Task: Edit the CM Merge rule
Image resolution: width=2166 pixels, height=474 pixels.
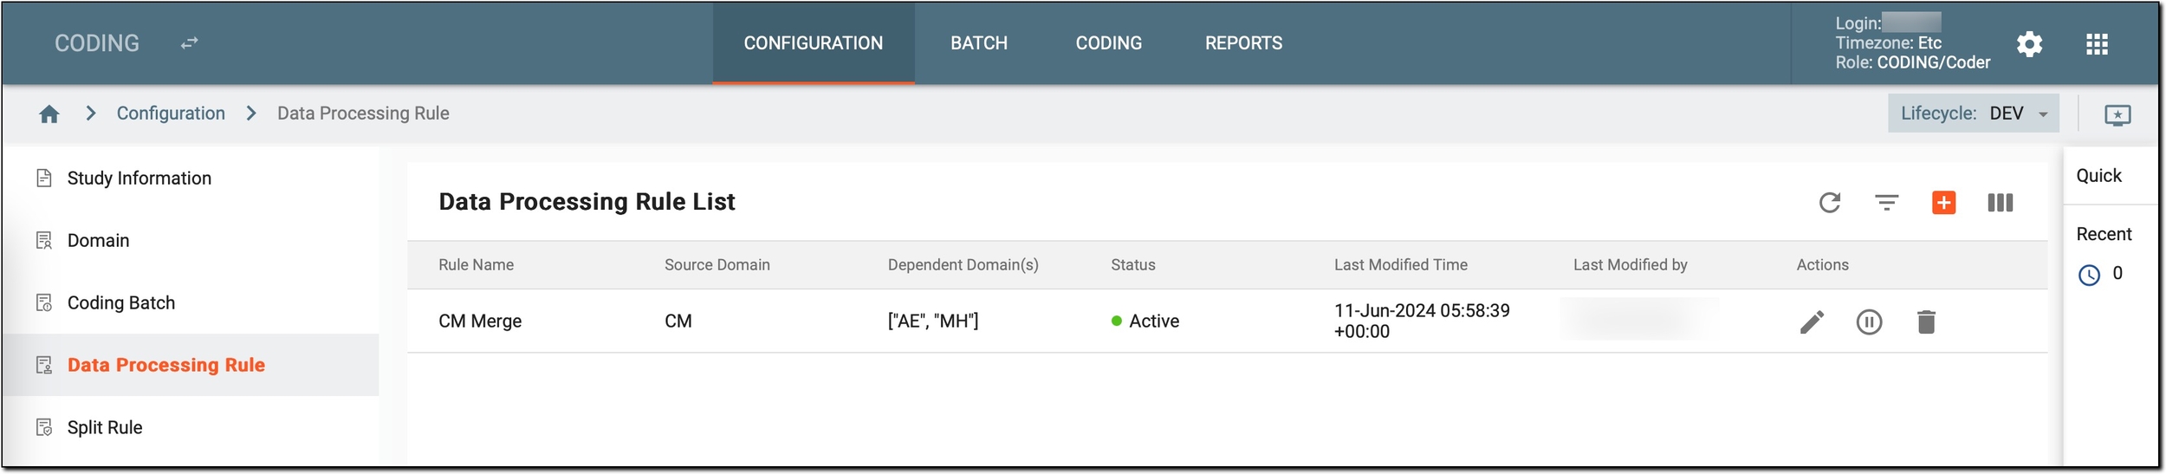Action: click(x=1812, y=321)
